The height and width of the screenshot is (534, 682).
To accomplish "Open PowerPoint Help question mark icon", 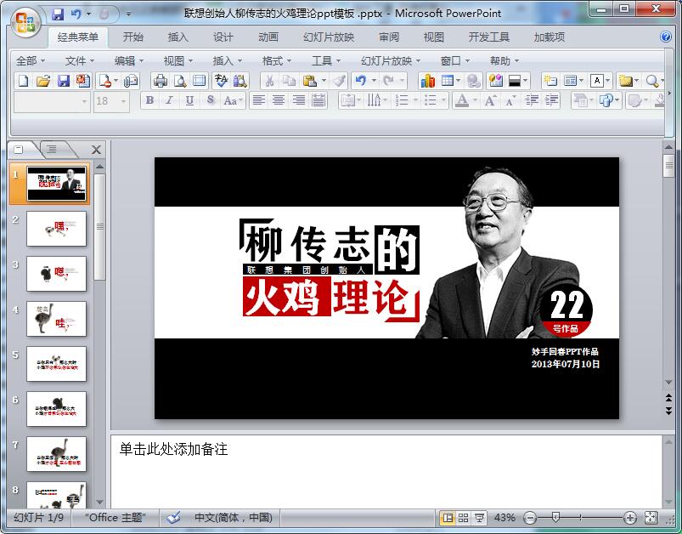I will pyautogui.click(x=666, y=37).
